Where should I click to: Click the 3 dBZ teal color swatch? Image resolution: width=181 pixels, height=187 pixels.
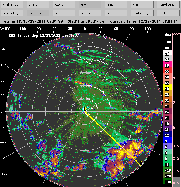[x=168, y=151]
